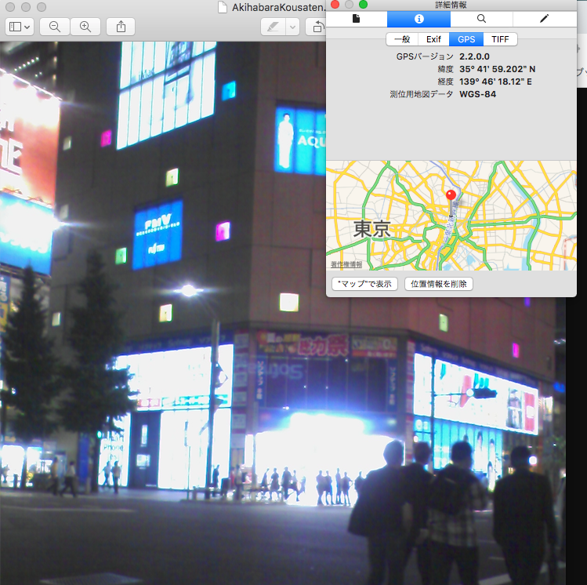Expand the highlight pen options dropdown
The height and width of the screenshot is (585, 587).
293,27
